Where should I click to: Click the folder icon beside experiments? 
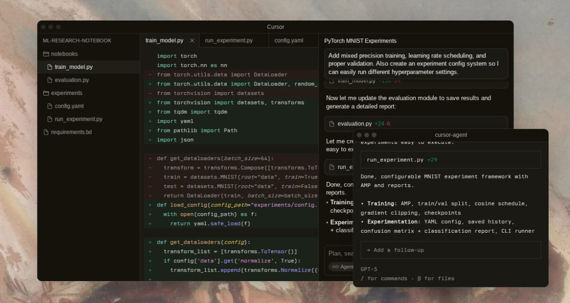pyautogui.click(x=46, y=93)
